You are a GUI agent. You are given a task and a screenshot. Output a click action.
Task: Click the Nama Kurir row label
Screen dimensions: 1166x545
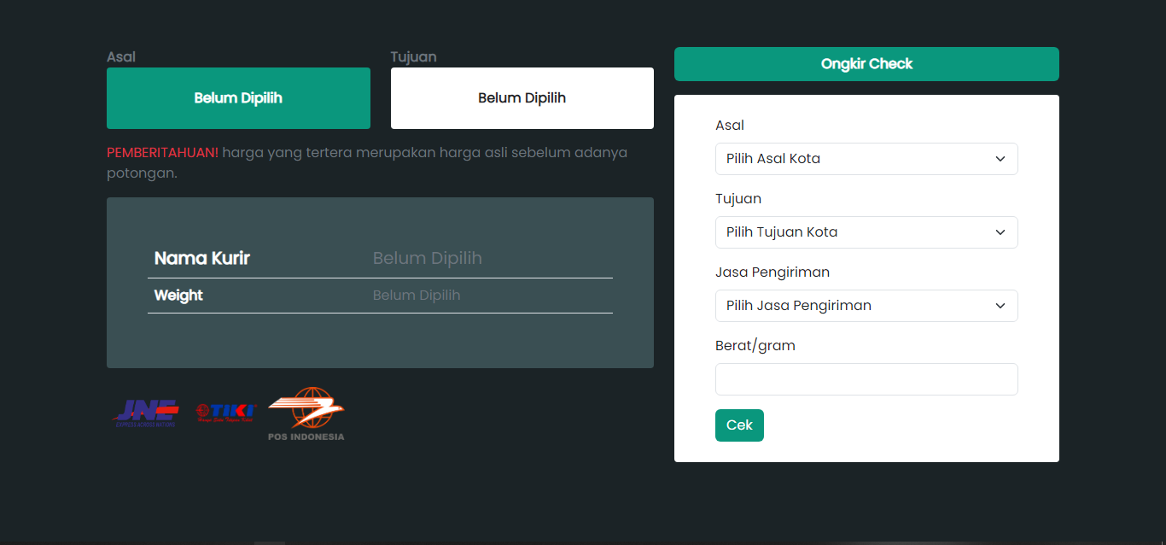pyautogui.click(x=202, y=258)
